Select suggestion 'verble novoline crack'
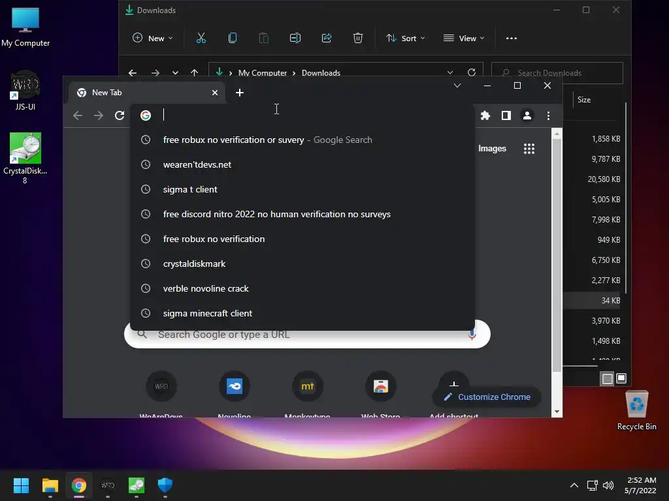The height and width of the screenshot is (501, 669). coord(302,288)
